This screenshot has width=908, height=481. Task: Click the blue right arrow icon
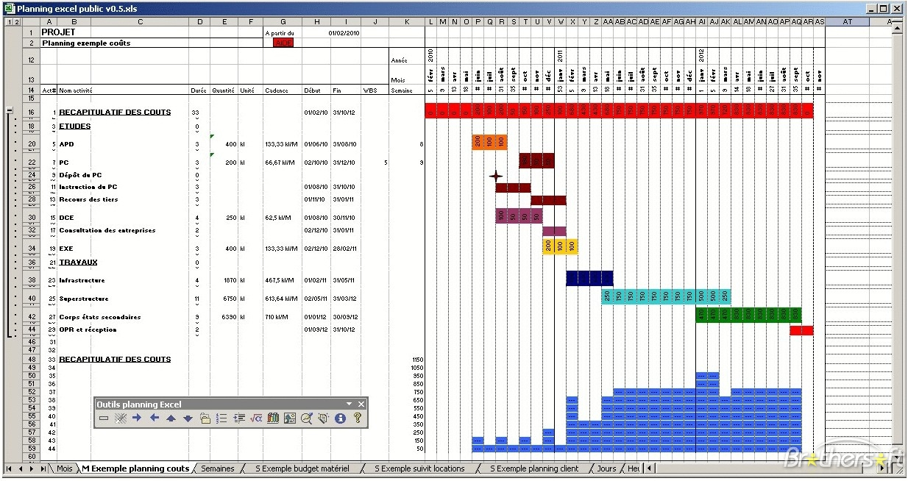[137, 418]
